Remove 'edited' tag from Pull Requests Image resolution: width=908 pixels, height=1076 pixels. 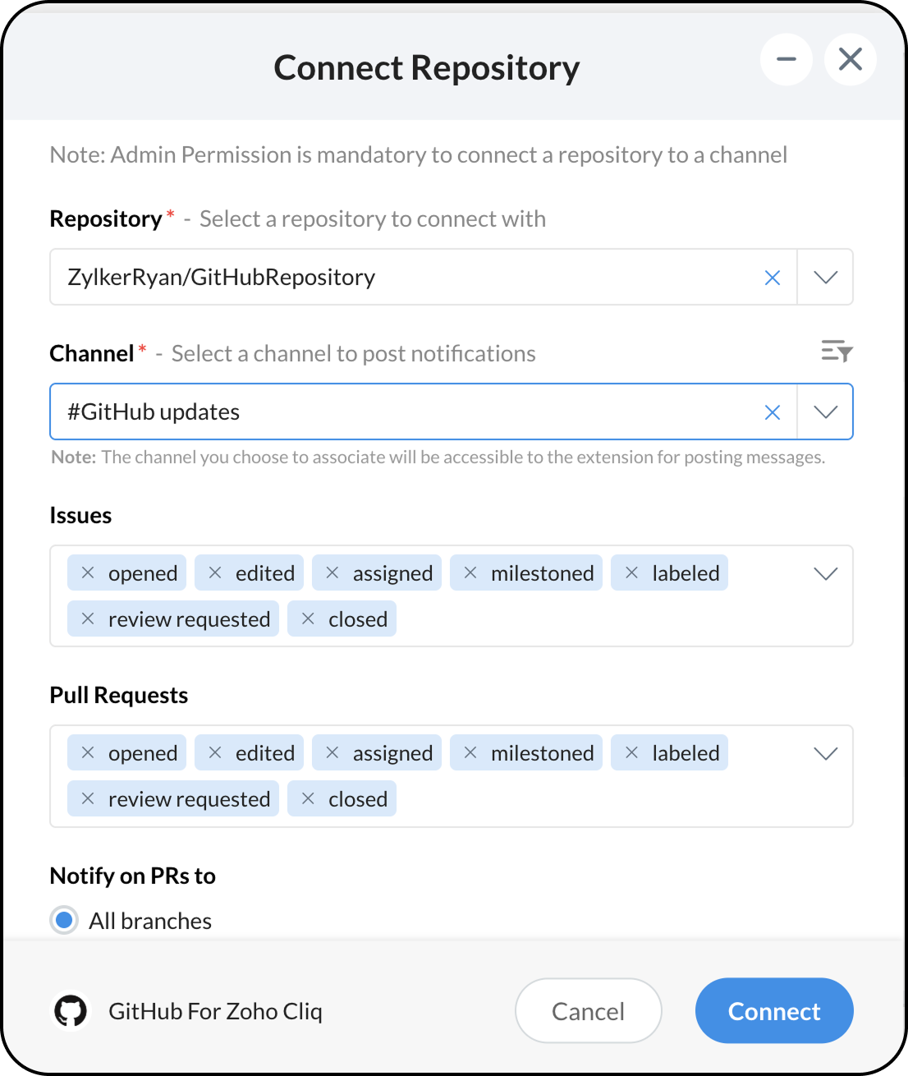215,753
